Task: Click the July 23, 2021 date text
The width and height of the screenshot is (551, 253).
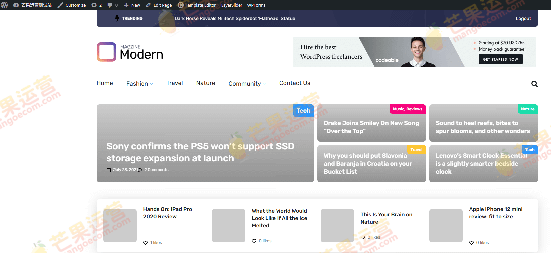Action: pyautogui.click(x=125, y=170)
